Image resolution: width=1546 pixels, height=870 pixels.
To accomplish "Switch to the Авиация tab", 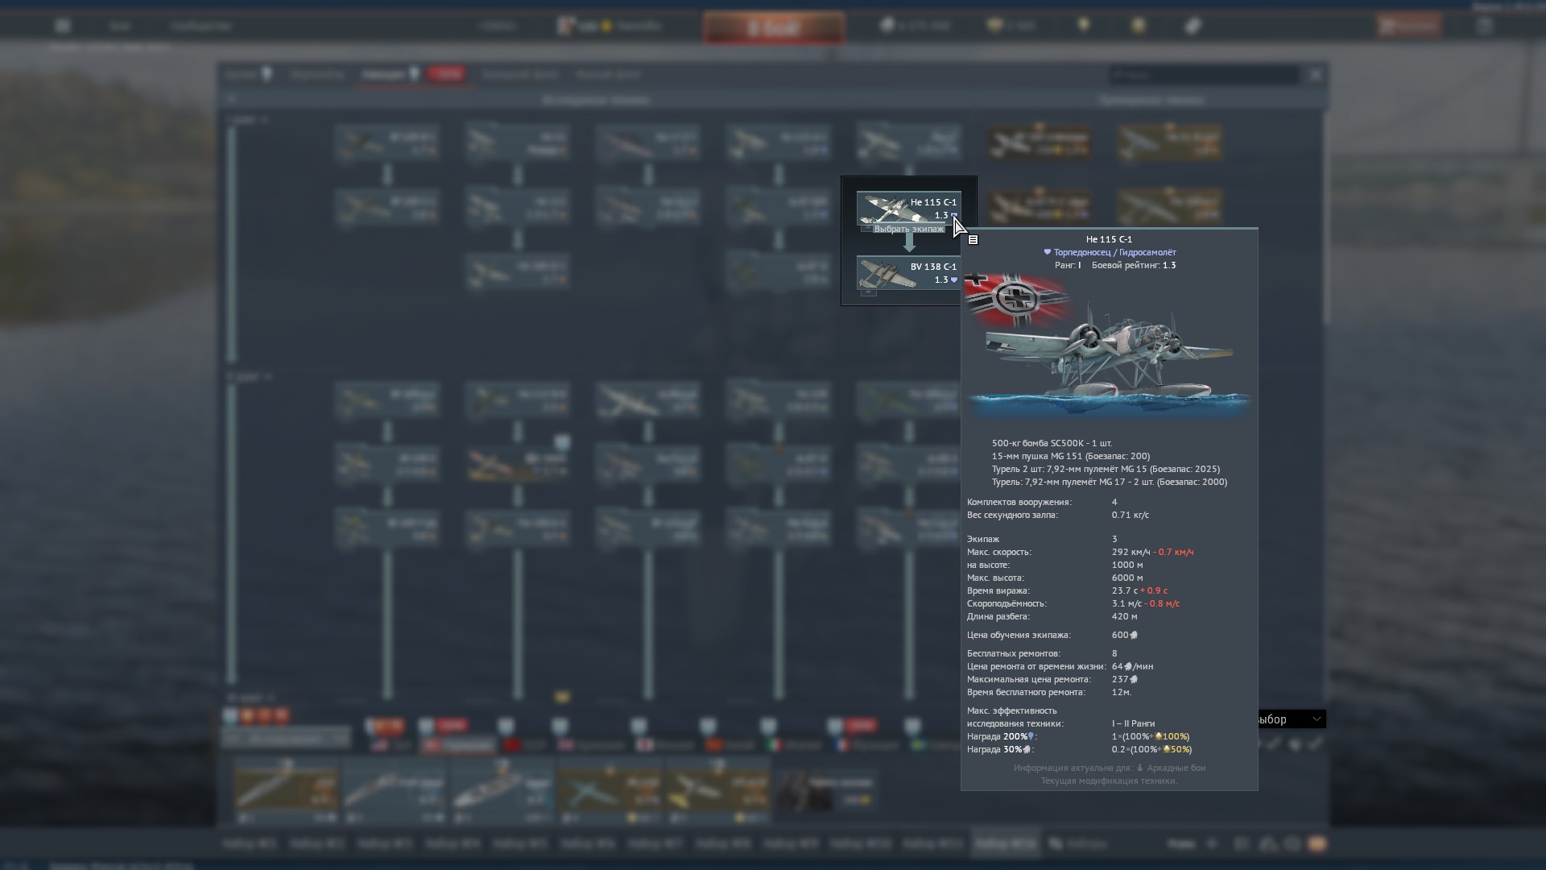I will coord(383,74).
